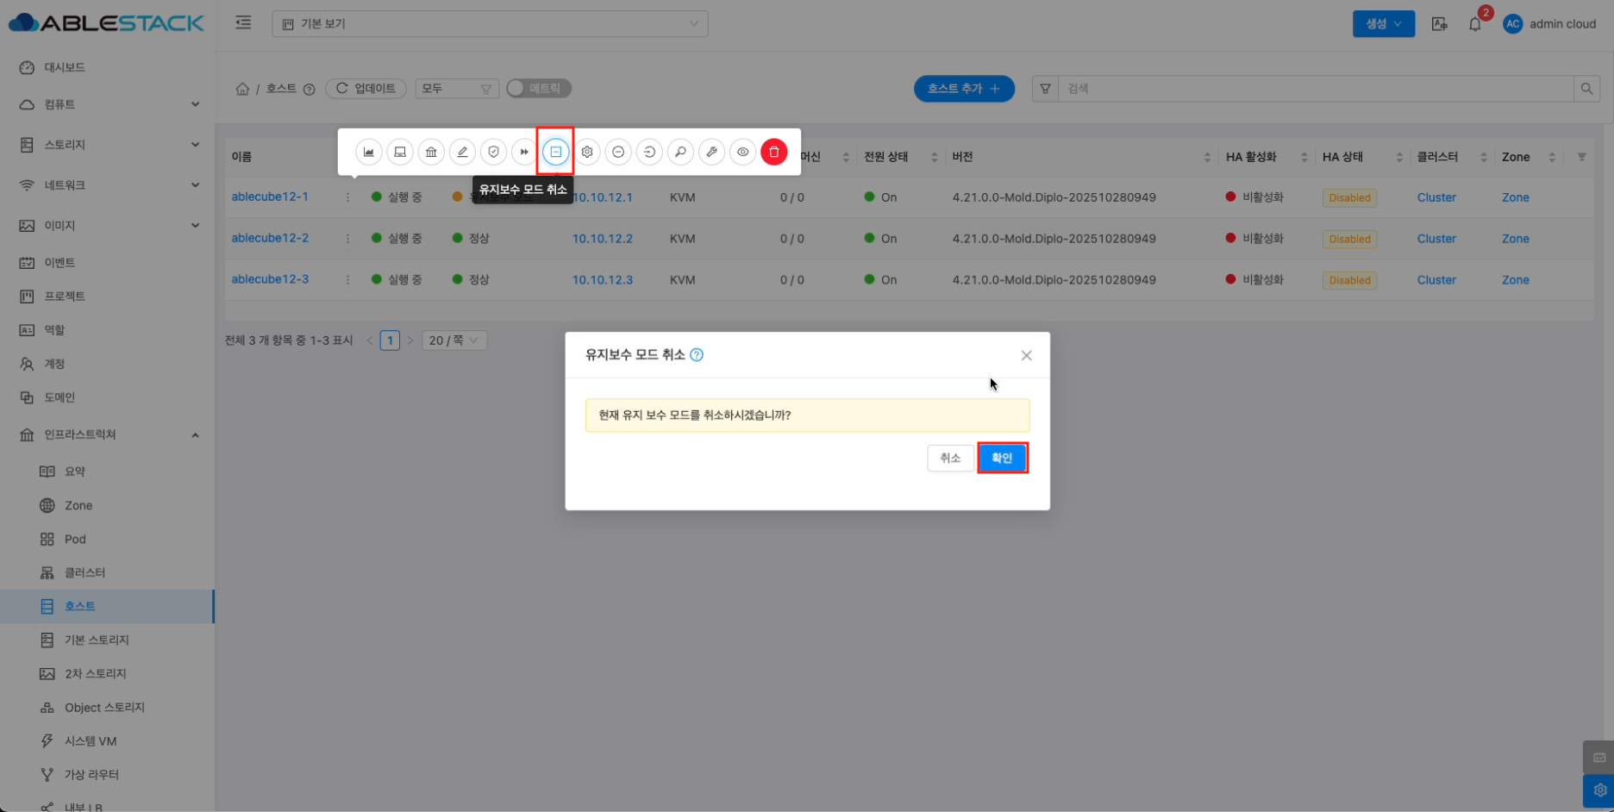Confirm with the 확인 button

click(1002, 458)
